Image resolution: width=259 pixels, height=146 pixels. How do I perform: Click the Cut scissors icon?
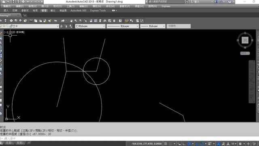[x=31, y=21]
